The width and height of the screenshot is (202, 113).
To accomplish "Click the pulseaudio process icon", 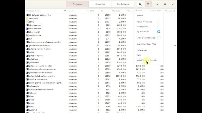I will pos(27,86).
